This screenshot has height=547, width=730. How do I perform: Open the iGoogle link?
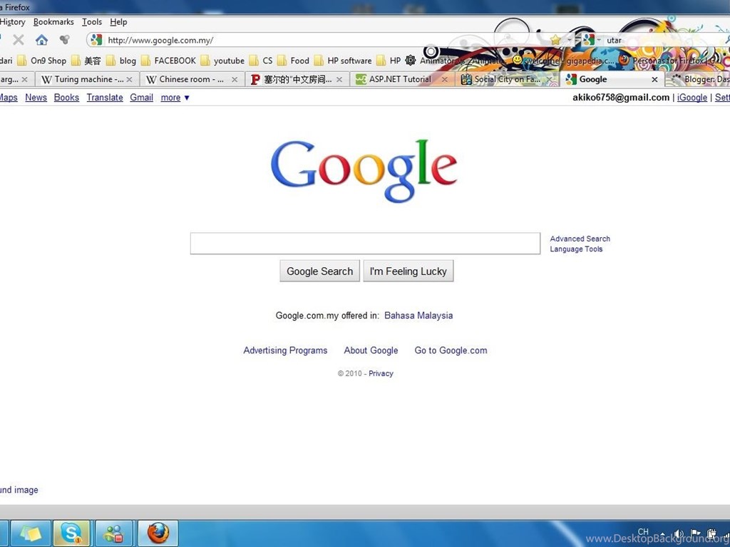(x=692, y=97)
